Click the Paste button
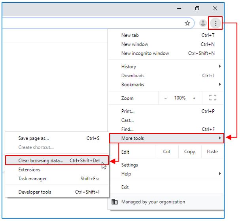This screenshot has width=240, height=221. [x=212, y=152]
